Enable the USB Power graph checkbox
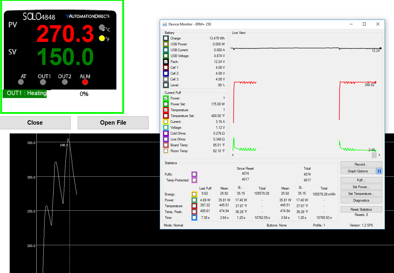394x273 pixels. coord(166,44)
